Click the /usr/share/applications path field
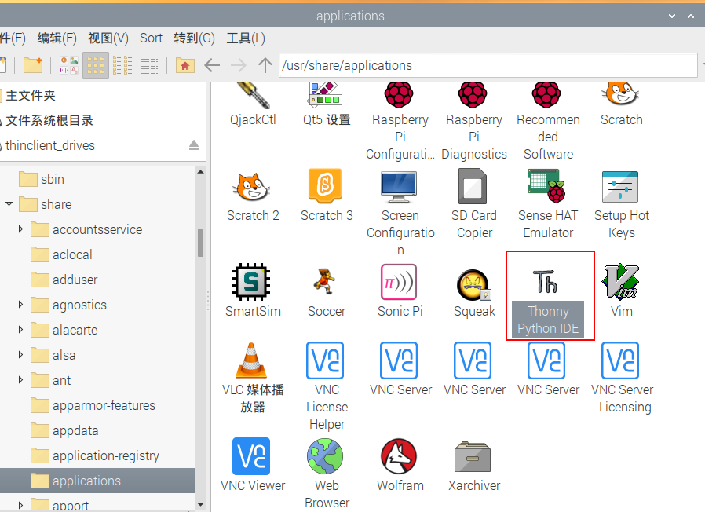Image resolution: width=705 pixels, height=512 pixels. click(x=488, y=65)
